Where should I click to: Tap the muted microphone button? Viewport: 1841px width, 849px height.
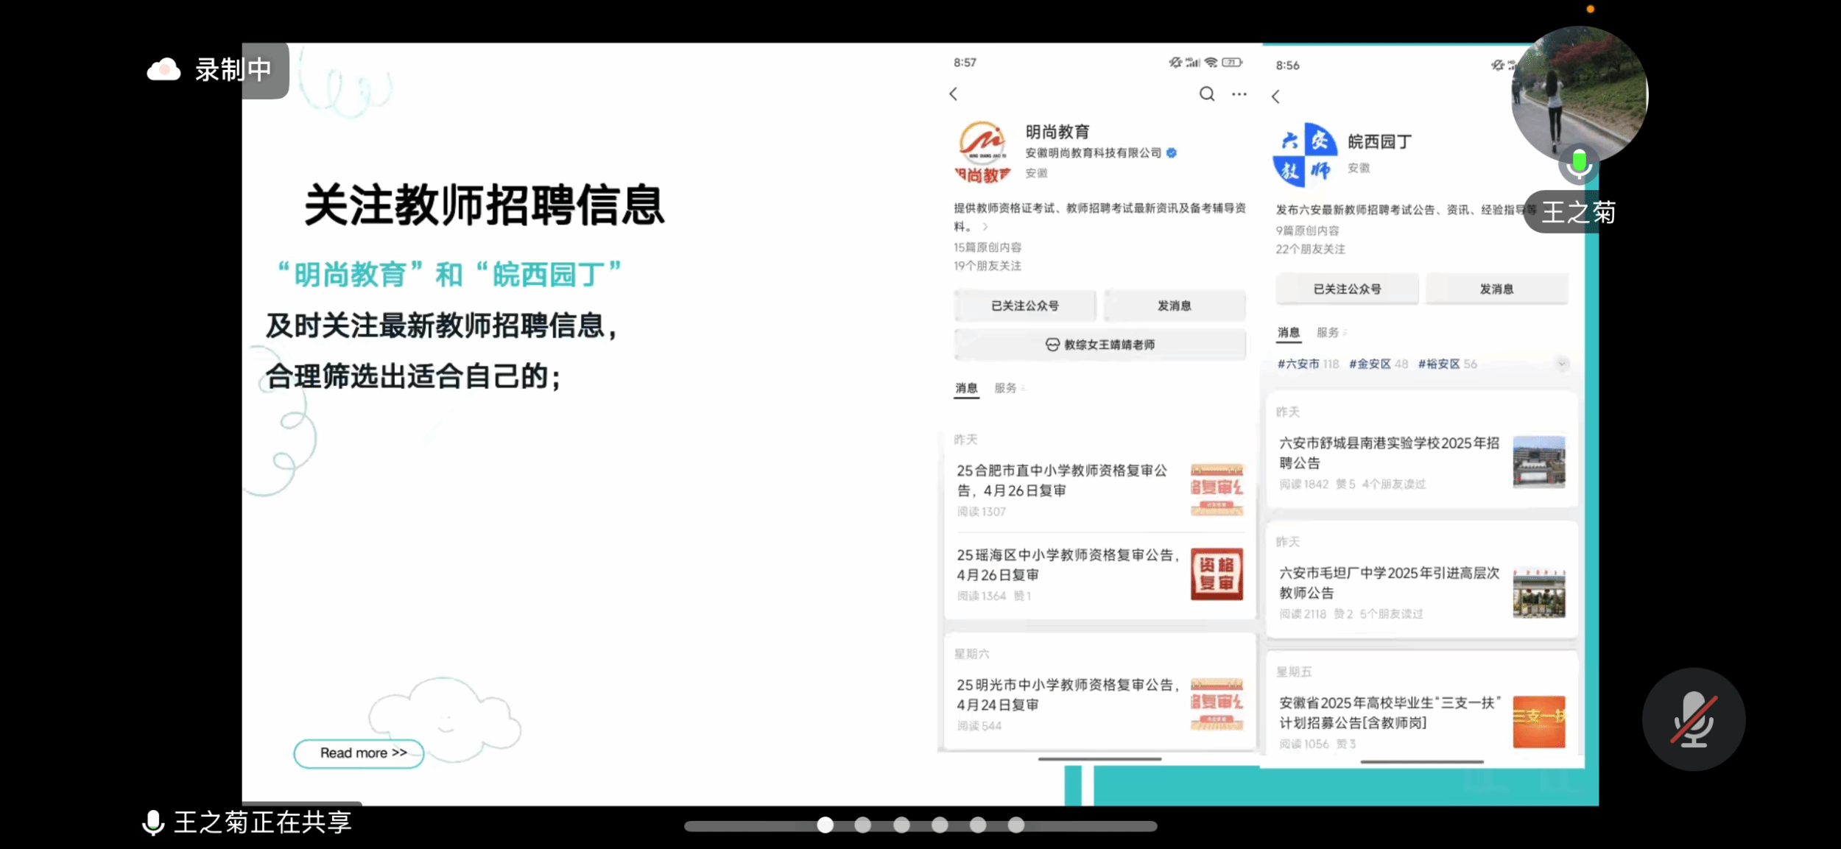[x=1693, y=719]
